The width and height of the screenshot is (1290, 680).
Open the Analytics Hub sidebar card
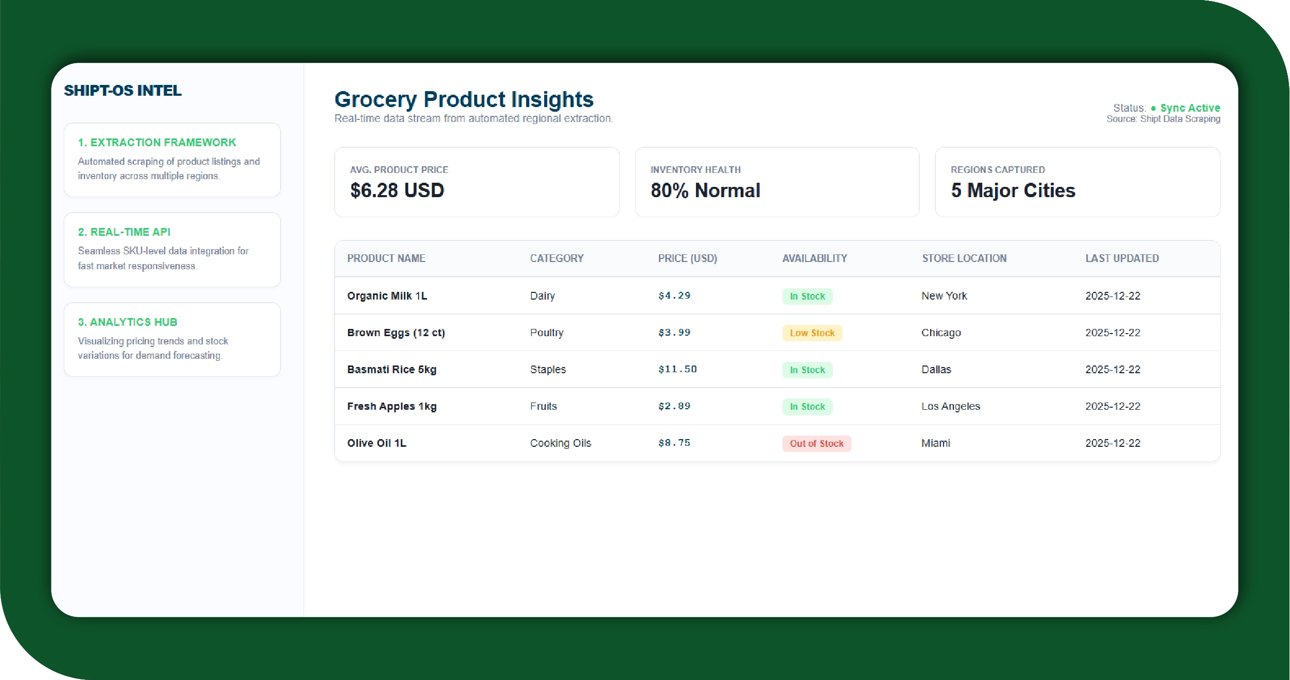[172, 339]
